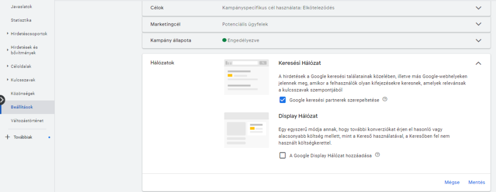Click the plus icon beside Továbbiak
496x192 pixels.
tap(8, 137)
